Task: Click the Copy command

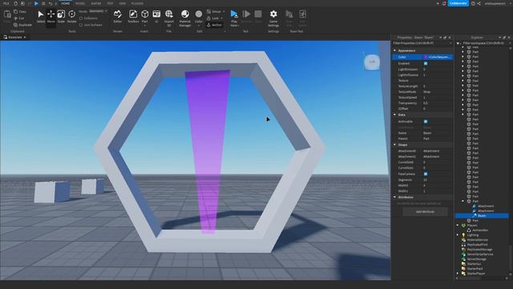Action: coord(20,11)
